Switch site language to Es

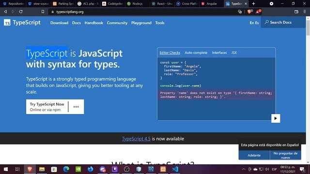coord(257,23)
